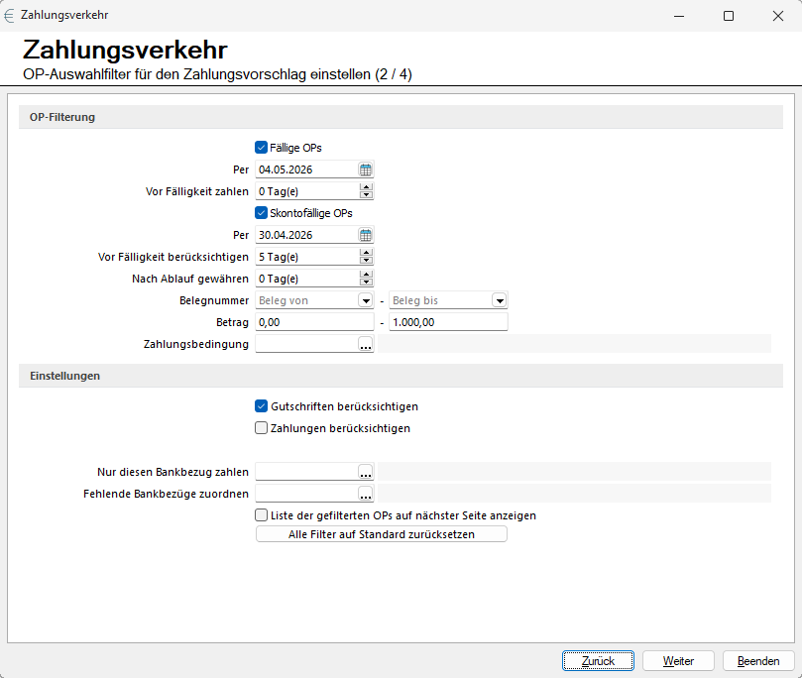This screenshot has width=802, height=678.
Task: Go back with the Zurück button
Action: (598, 661)
